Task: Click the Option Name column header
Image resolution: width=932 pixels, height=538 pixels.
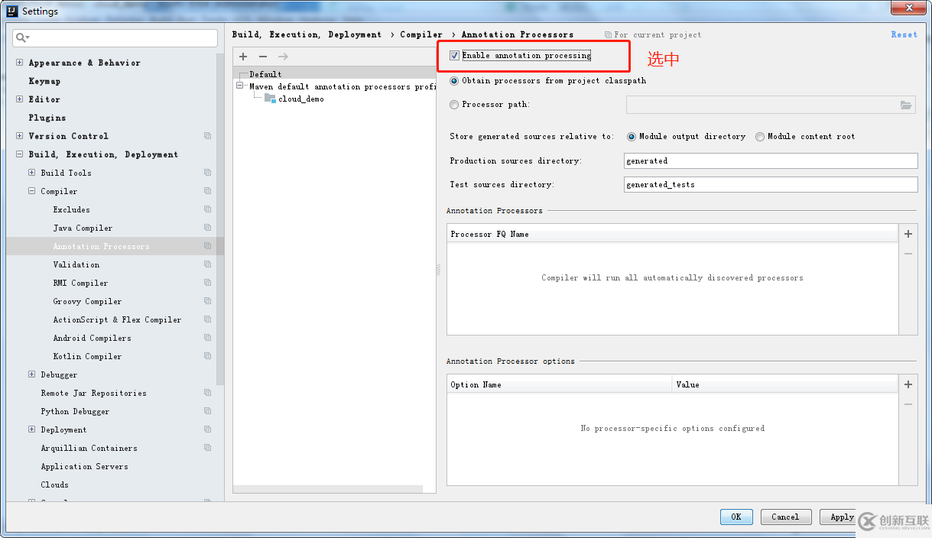Action: (x=560, y=384)
